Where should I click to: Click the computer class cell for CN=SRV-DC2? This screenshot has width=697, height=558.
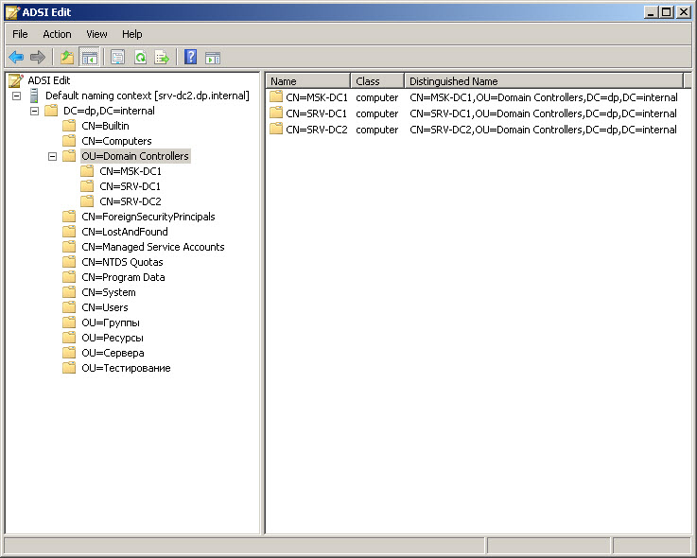377,131
